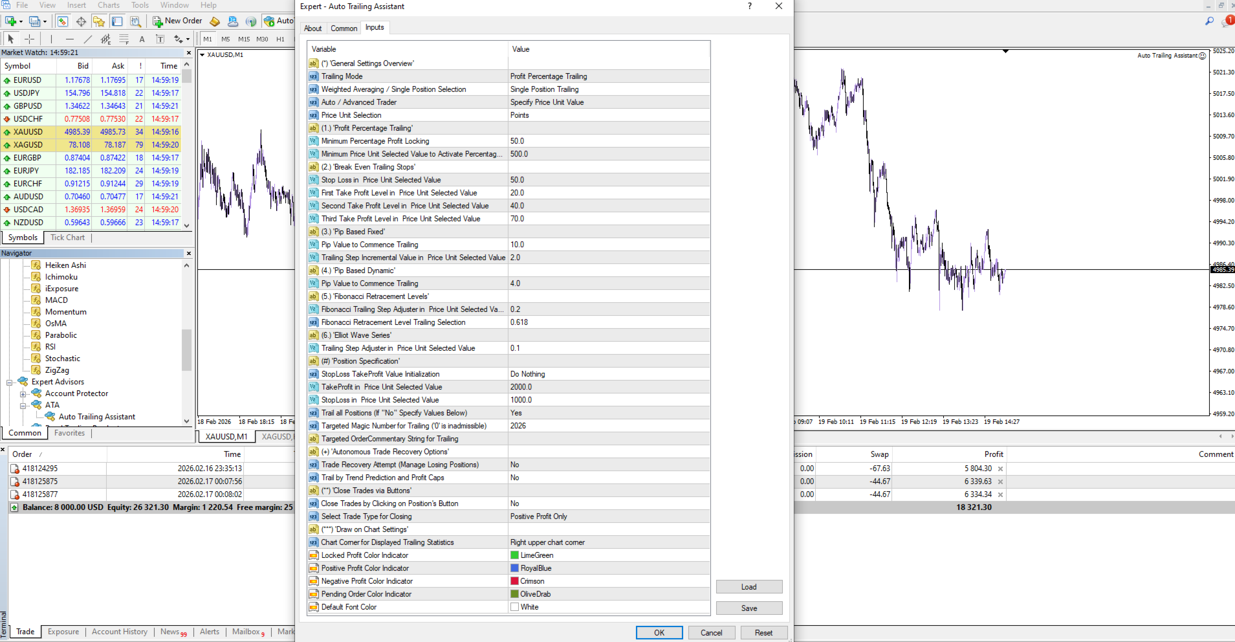Screen dimensions: 1235x642
Task: Click the signals broadcast icon in toolbar
Action: [x=251, y=21]
